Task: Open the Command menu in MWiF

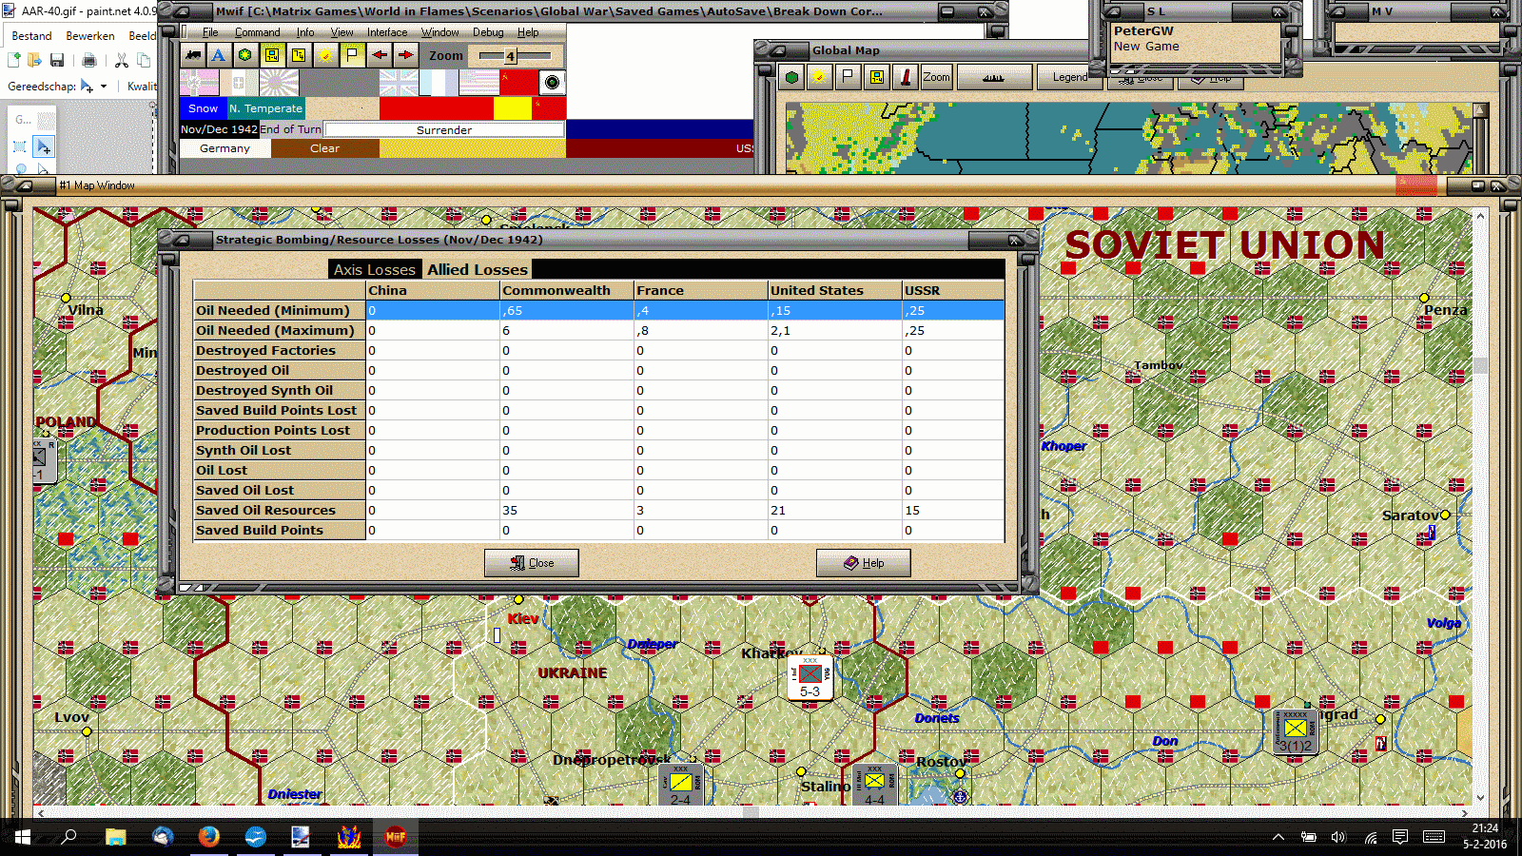Action: (257, 32)
